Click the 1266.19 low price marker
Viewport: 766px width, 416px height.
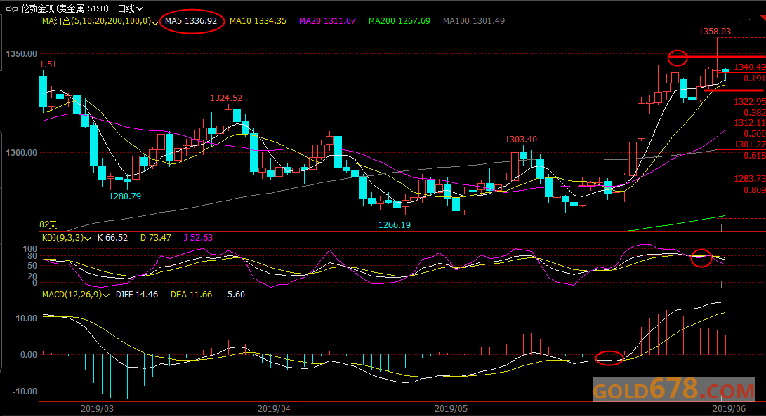pyautogui.click(x=395, y=225)
